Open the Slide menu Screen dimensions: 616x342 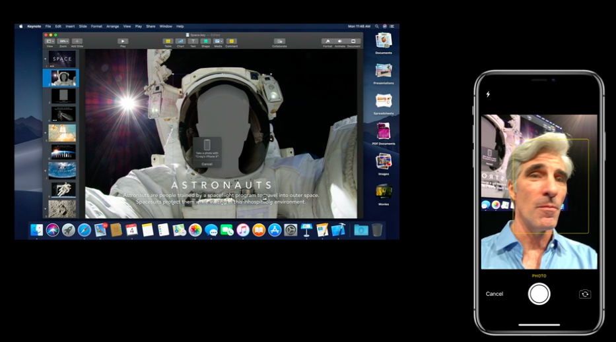click(83, 26)
